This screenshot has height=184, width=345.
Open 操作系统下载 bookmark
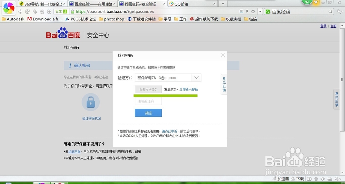pyautogui.click(x=204, y=19)
